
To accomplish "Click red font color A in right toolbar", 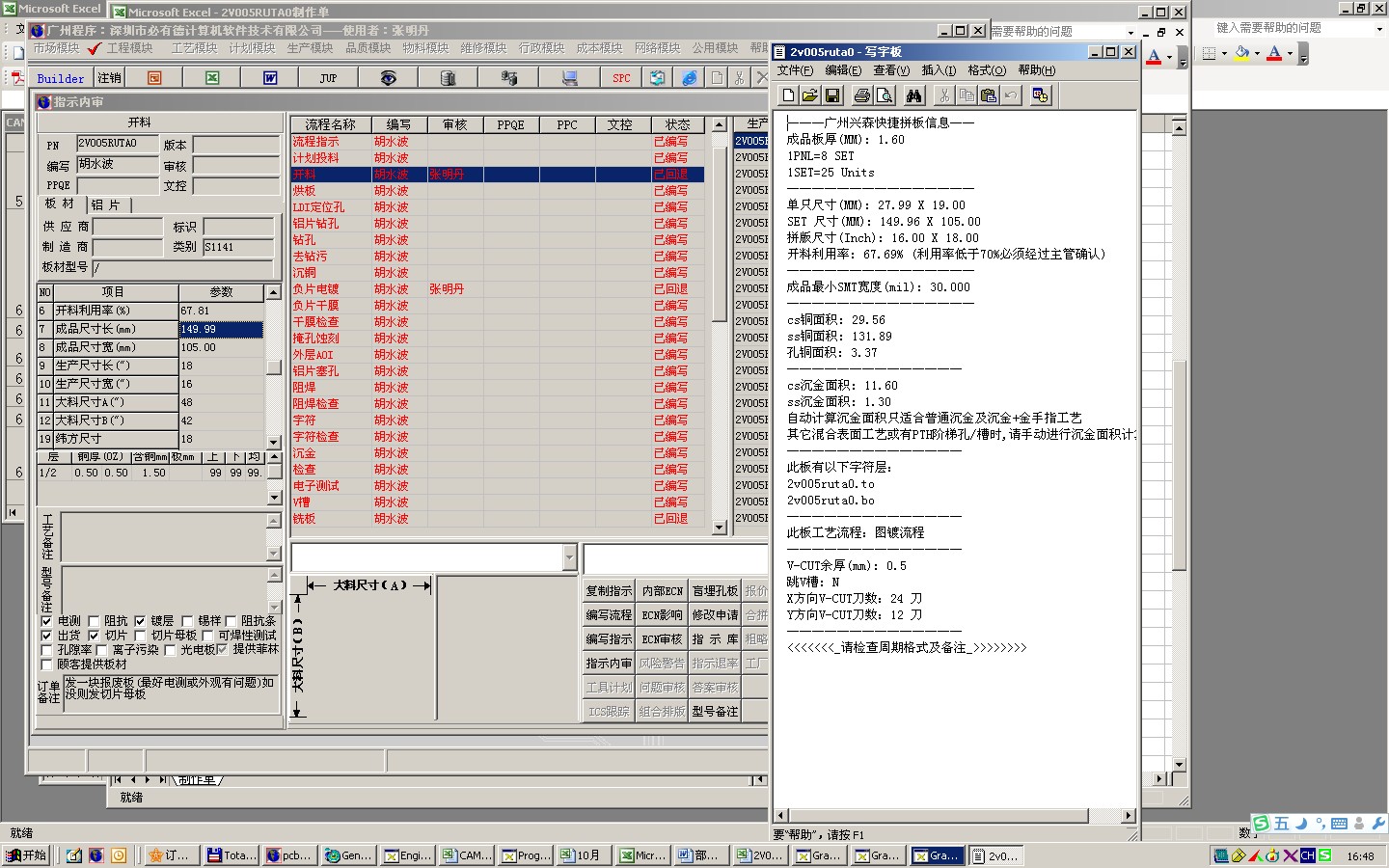I will pyautogui.click(x=1274, y=53).
